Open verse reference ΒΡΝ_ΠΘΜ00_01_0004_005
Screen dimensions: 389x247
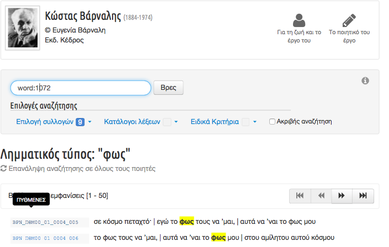[45, 222]
